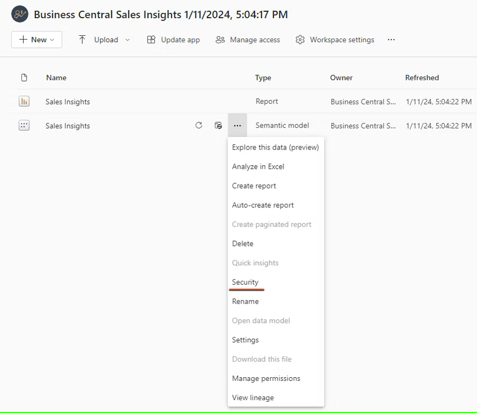Click the workspace logo icon beside title
Viewport: 477px width, 413px height.
point(20,14)
